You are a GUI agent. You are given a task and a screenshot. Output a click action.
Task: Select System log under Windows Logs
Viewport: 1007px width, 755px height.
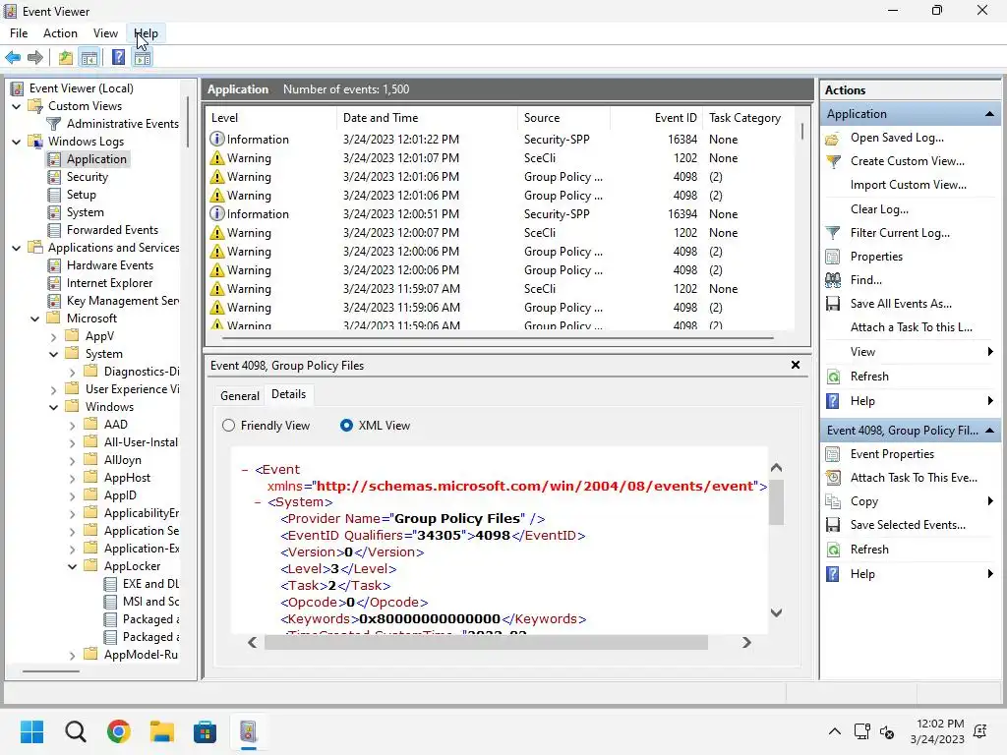(85, 212)
